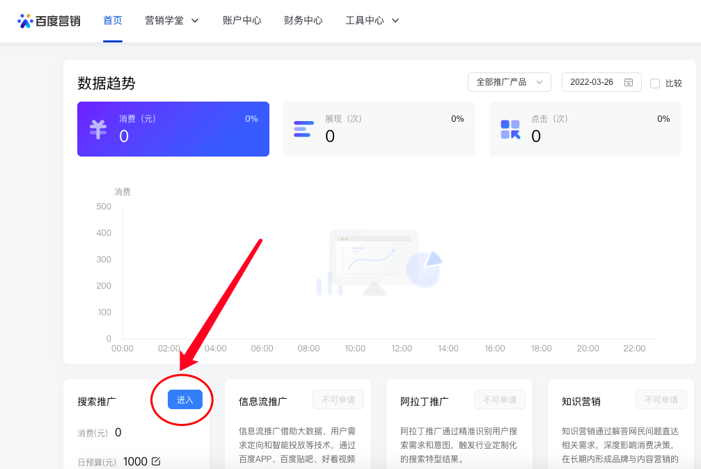Switch to the 首页 tab
The height and width of the screenshot is (469, 701).
112,20
